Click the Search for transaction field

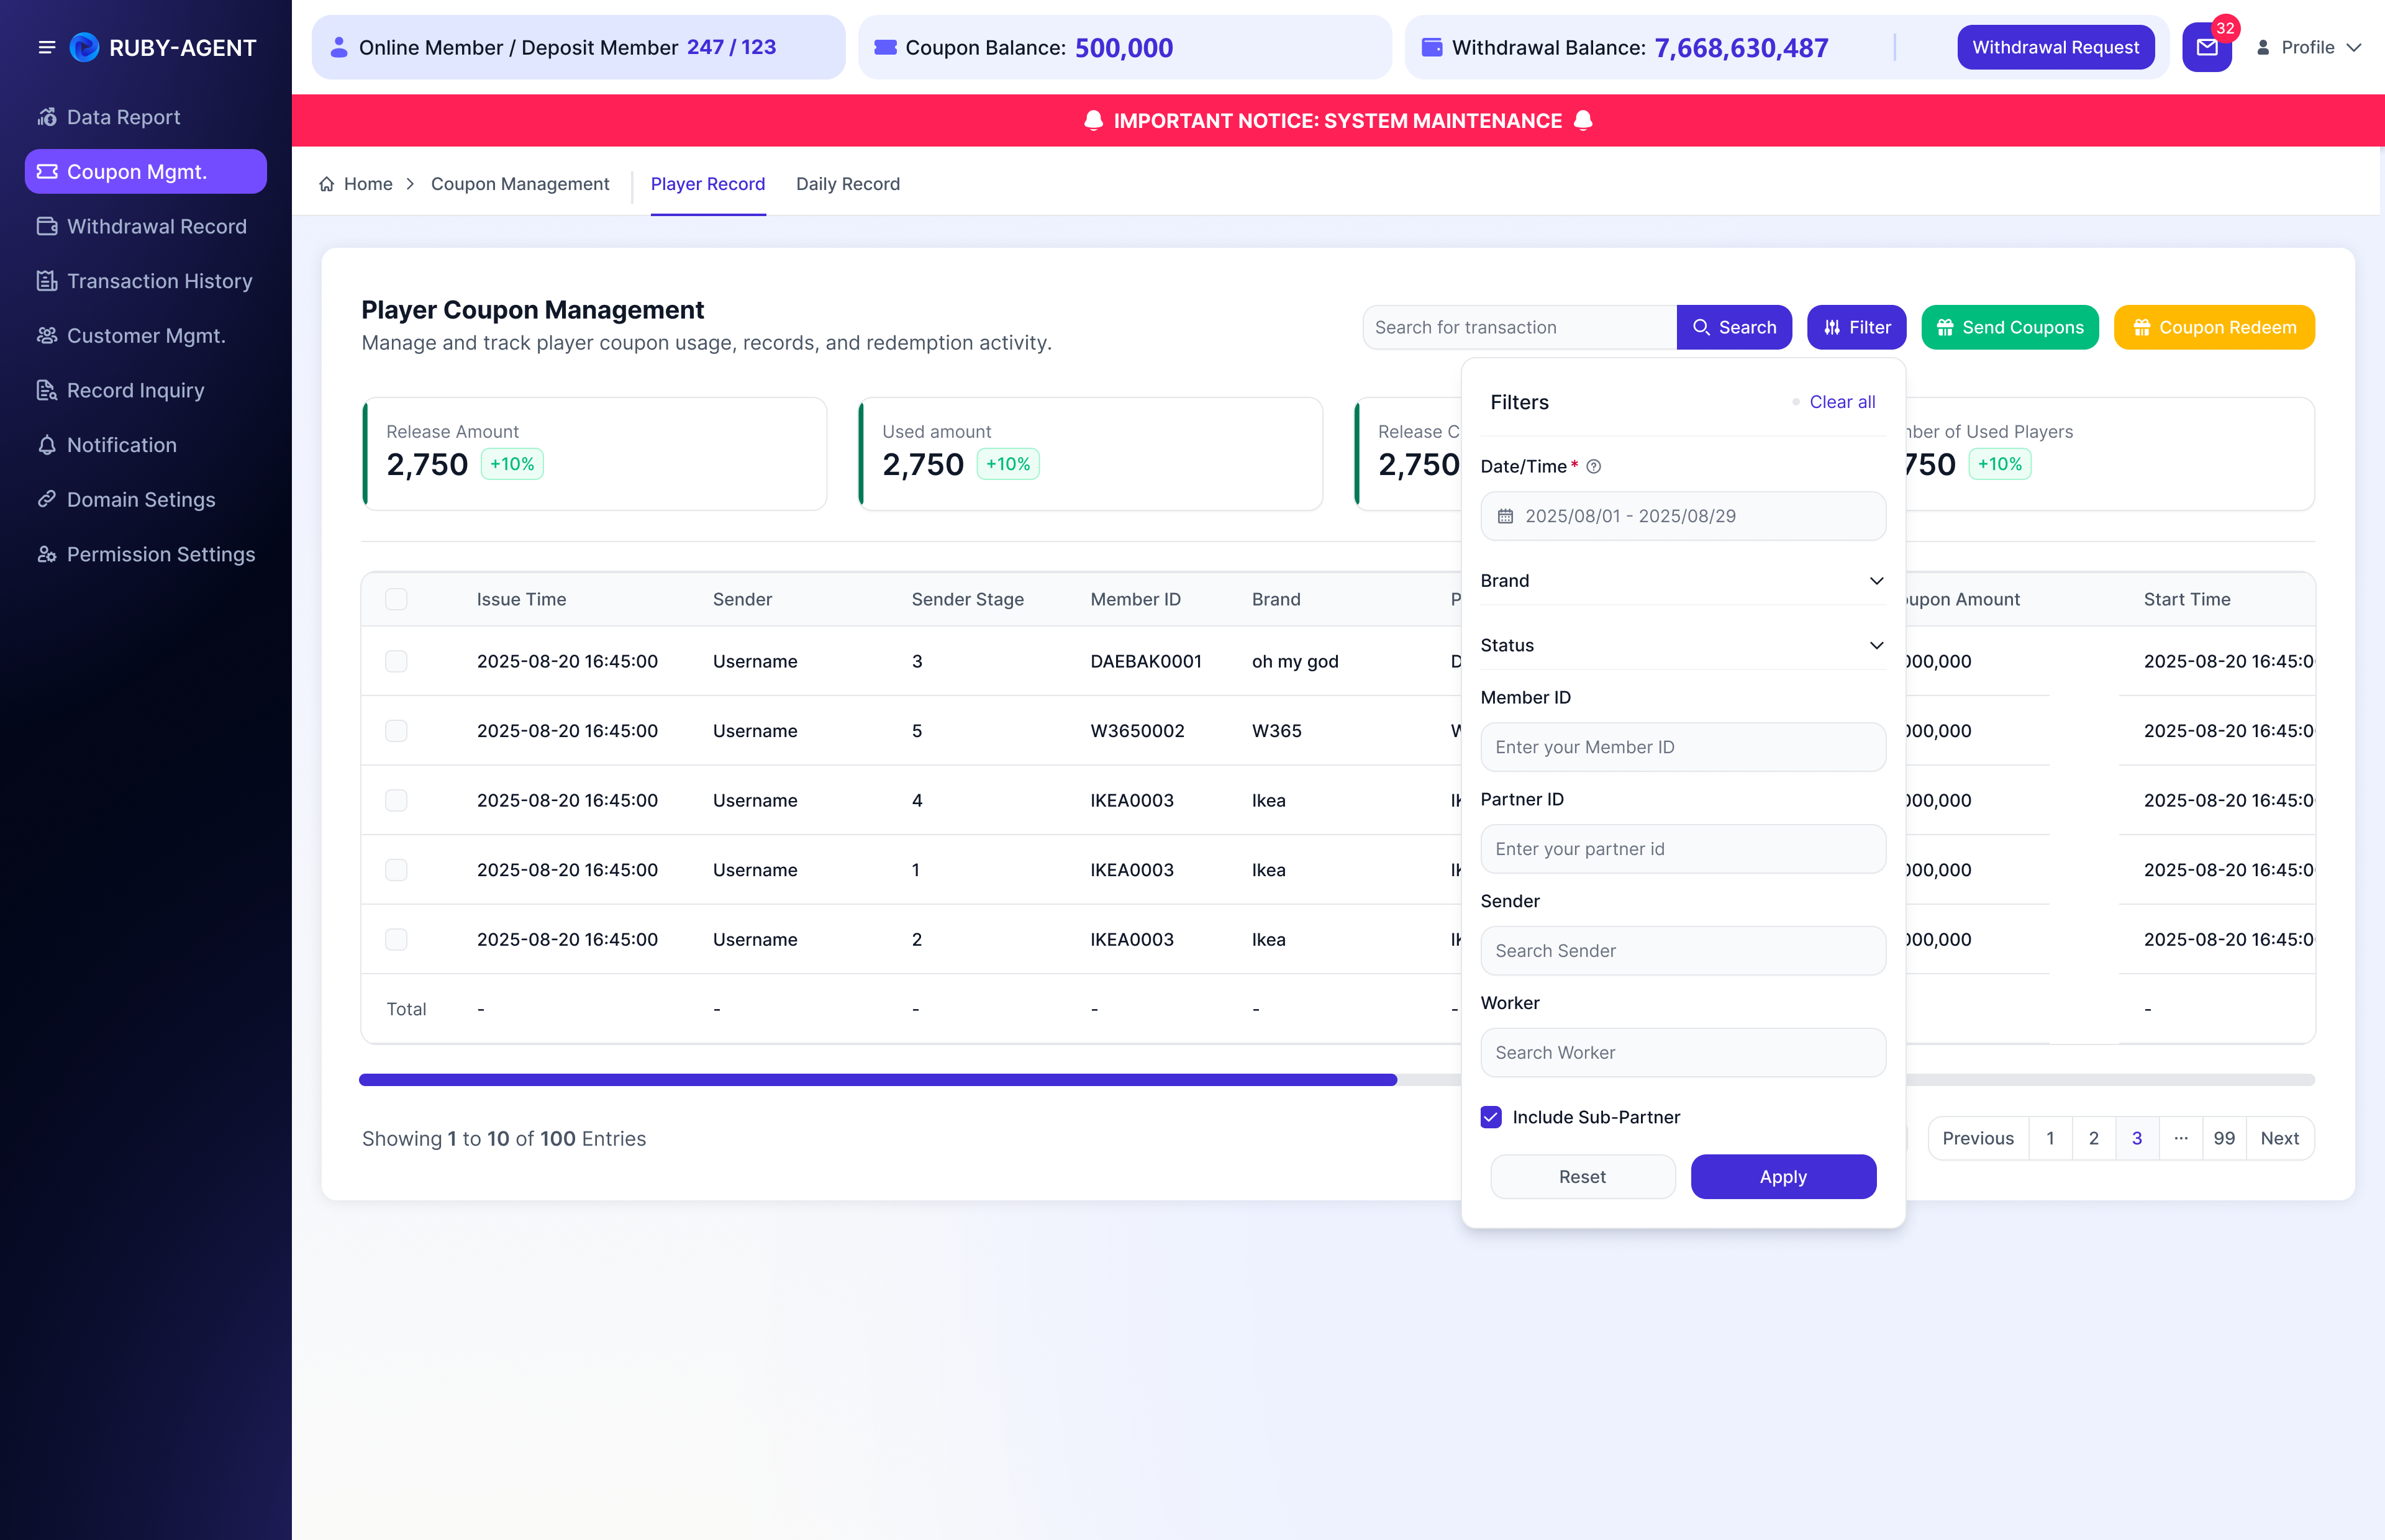1520,327
